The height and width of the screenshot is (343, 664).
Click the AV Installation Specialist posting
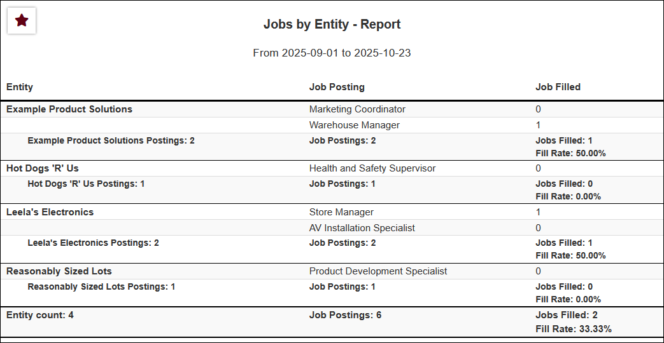(362, 228)
